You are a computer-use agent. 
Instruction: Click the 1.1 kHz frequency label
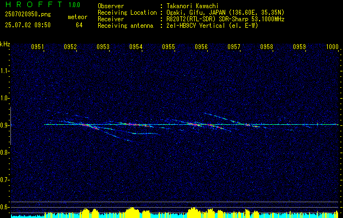pos(5,71)
